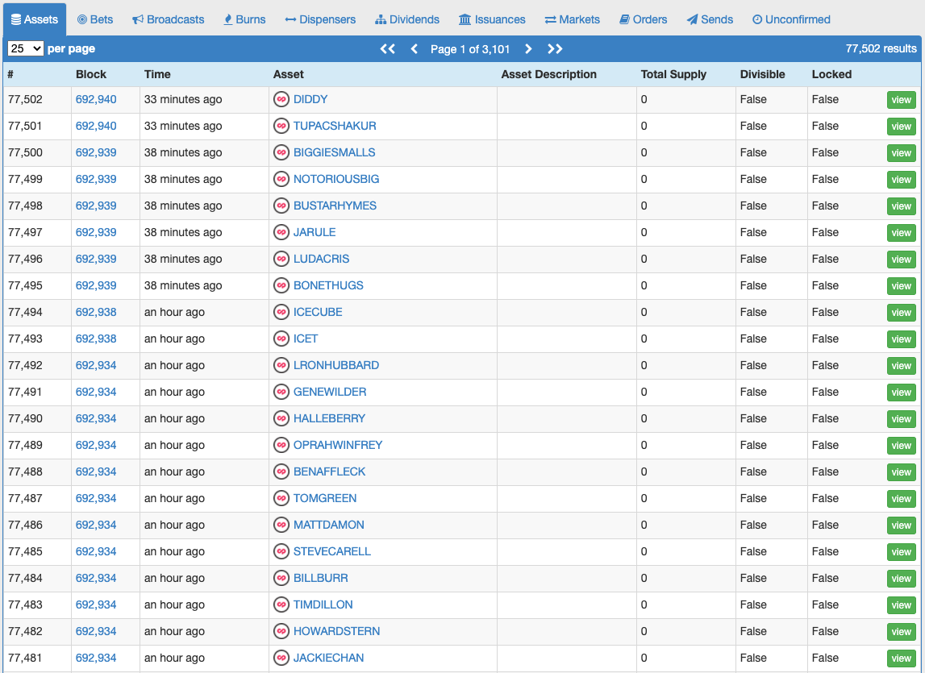Click view button for ICET
Image resolution: width=925 pixels, height=673 pixels.
901,339
